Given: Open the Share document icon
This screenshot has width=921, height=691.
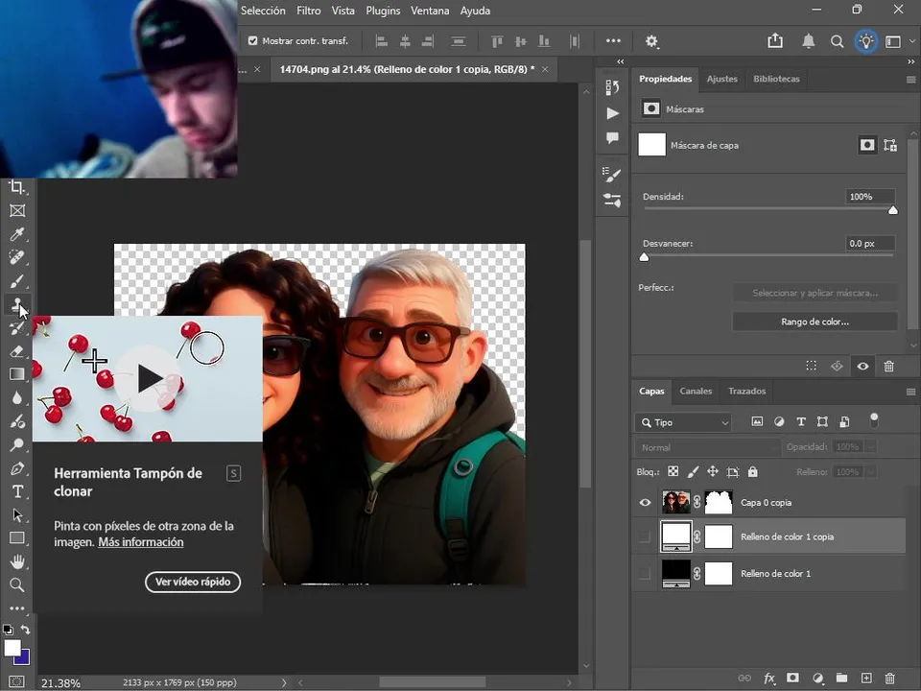Looking at the screenshot, I should click(x=775, y=40).
